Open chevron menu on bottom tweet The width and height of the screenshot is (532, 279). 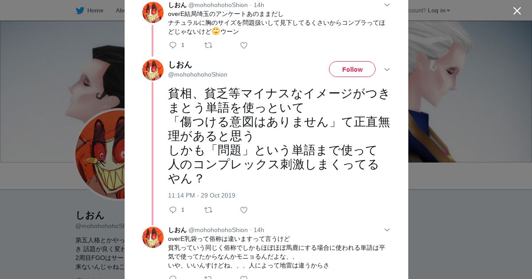(x=387, y=230)
